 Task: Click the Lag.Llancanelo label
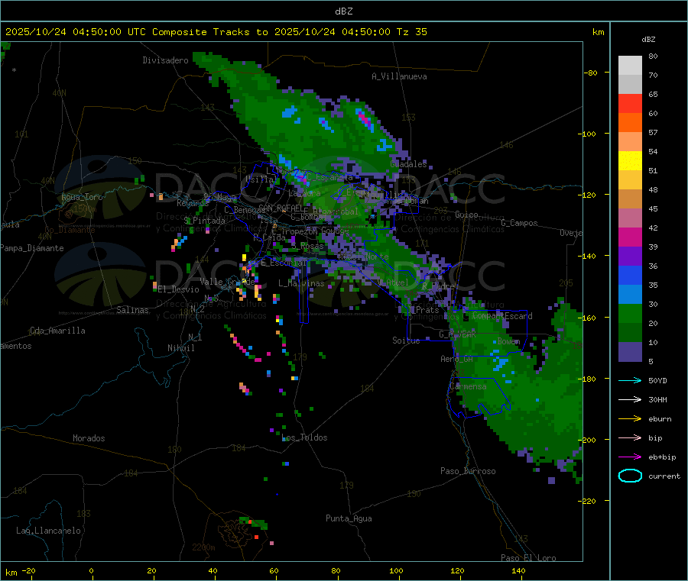point(49,531)
